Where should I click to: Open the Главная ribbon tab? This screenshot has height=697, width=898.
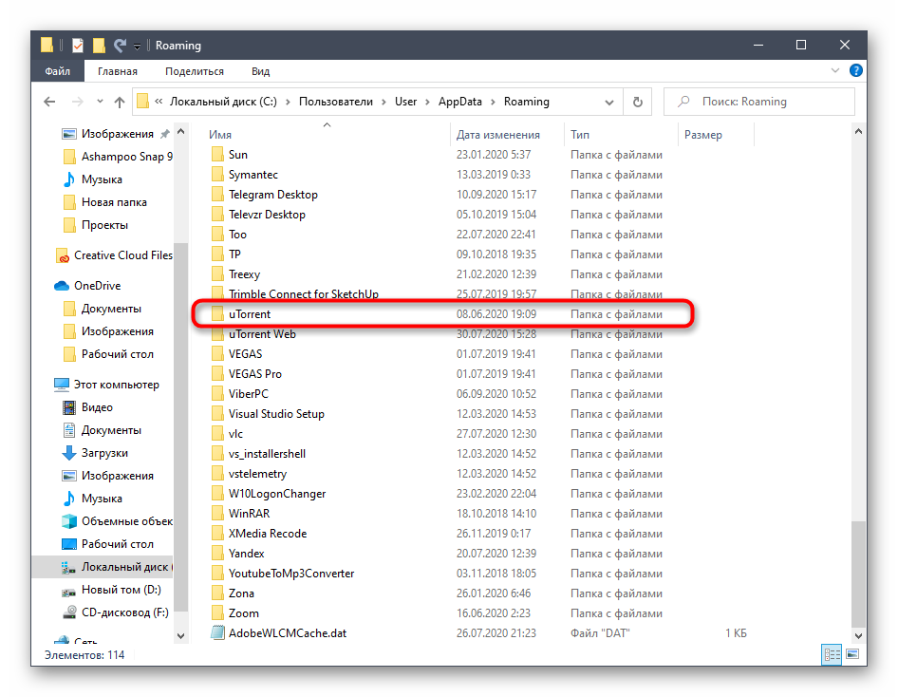point(117,71)
